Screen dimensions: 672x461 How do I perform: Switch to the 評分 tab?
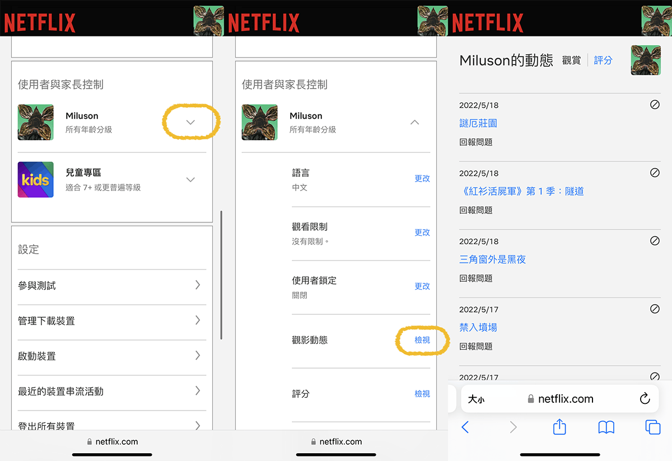coord(603,60)
